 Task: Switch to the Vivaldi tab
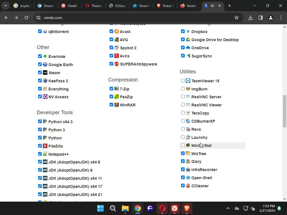pos(70,6)
